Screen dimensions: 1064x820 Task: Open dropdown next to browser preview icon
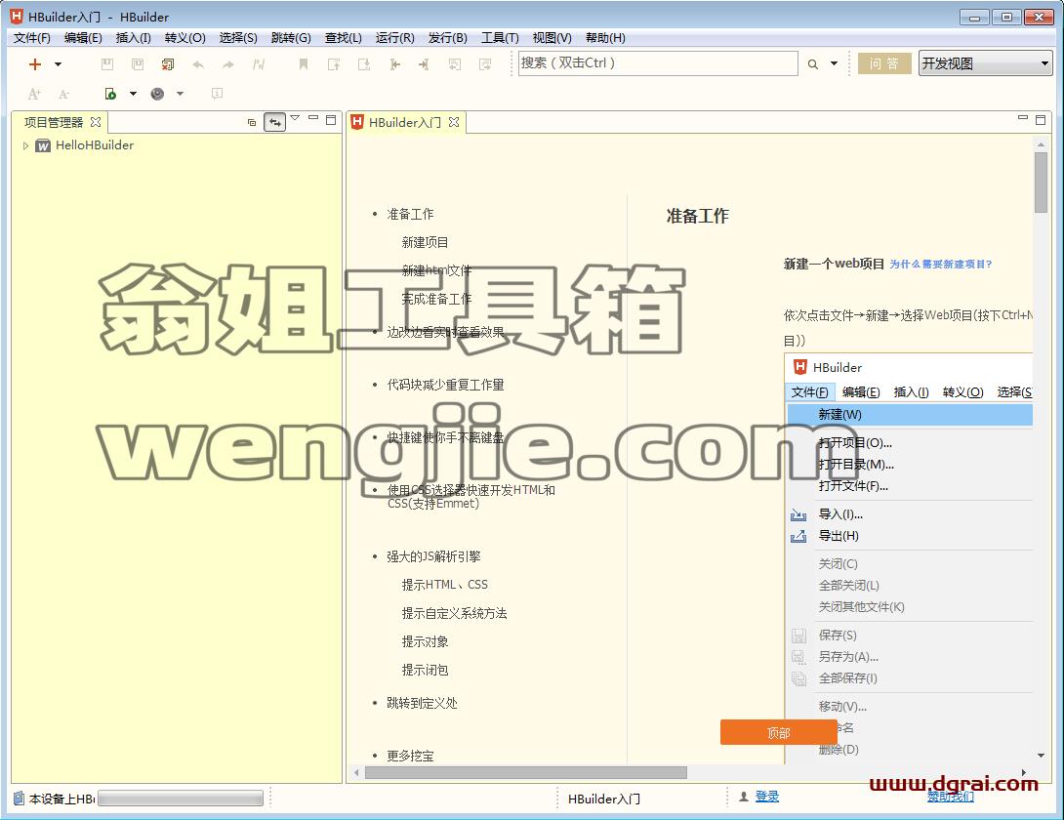pos(180,94)
